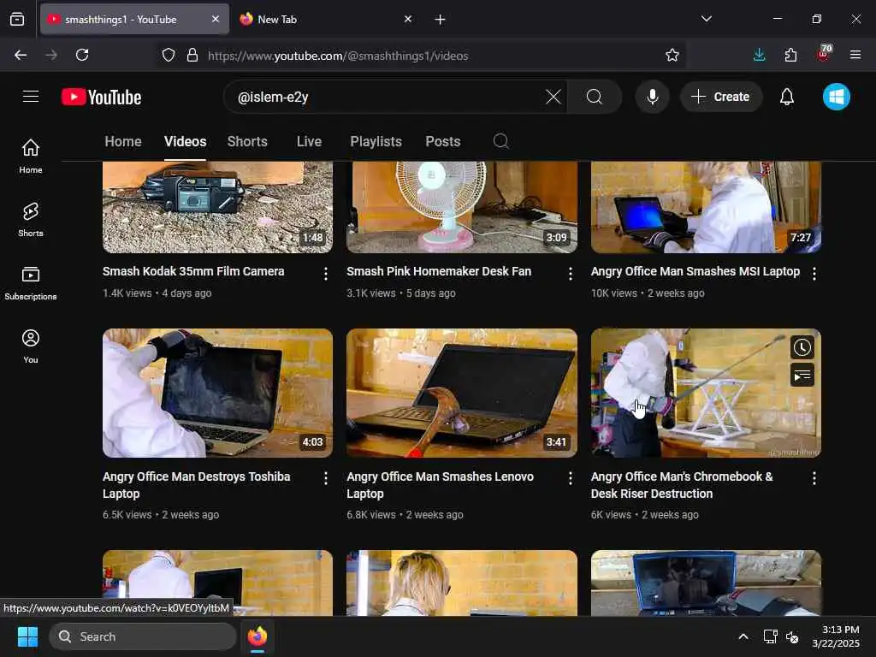Play the Toshiba Laptop video thumbnail
Viewport: 876px width, 657px height.
(x=217, y=393)
